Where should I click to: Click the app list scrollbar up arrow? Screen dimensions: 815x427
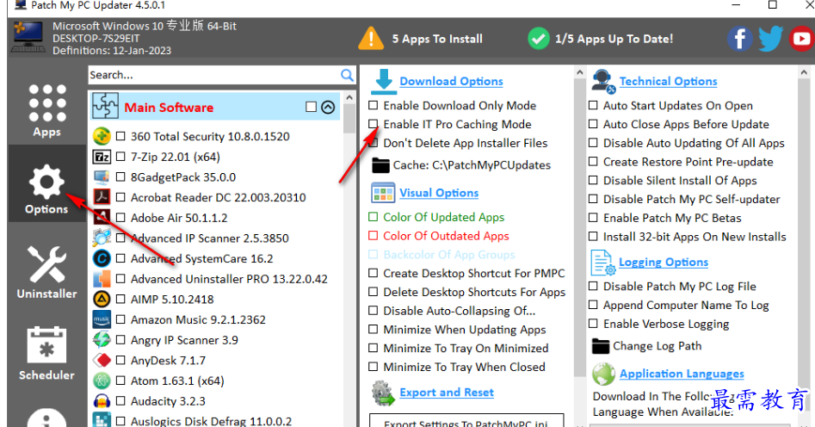(349, 97)
